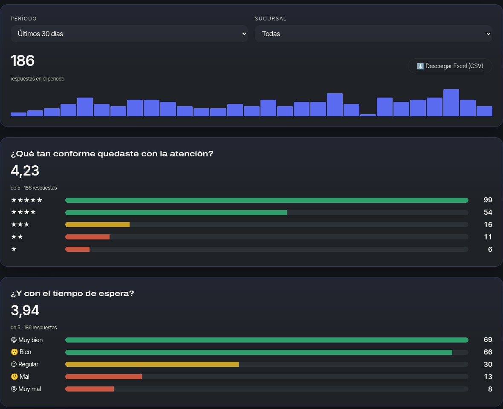Image resolution: width=503 pixels, height=409 pixels.
Task: Select the Bien count 66
Action: [x=488, y=352]
